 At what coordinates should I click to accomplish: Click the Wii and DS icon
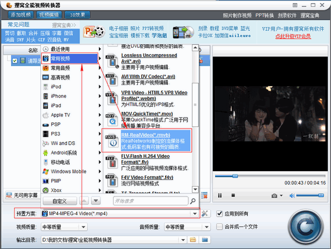46,143
